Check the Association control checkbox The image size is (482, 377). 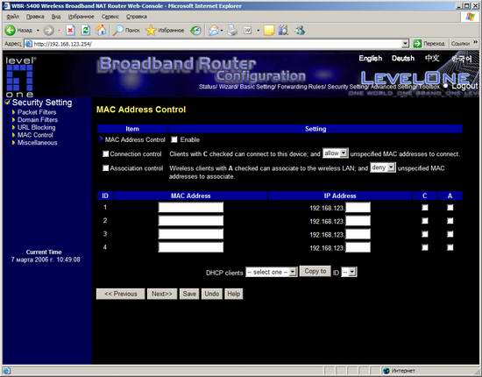(x=105, y=168)
